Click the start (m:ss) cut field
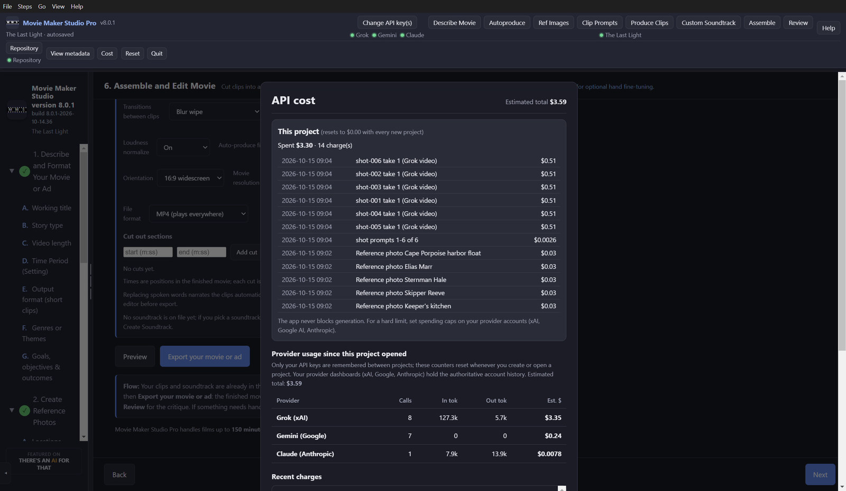The width and height of the screenshot is (846, 491). (x=148, y=252)
